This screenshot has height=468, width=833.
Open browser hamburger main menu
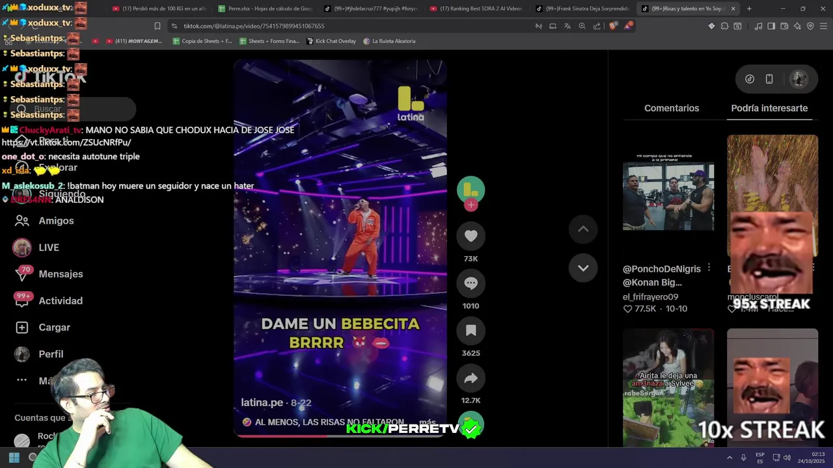(823, 26)
